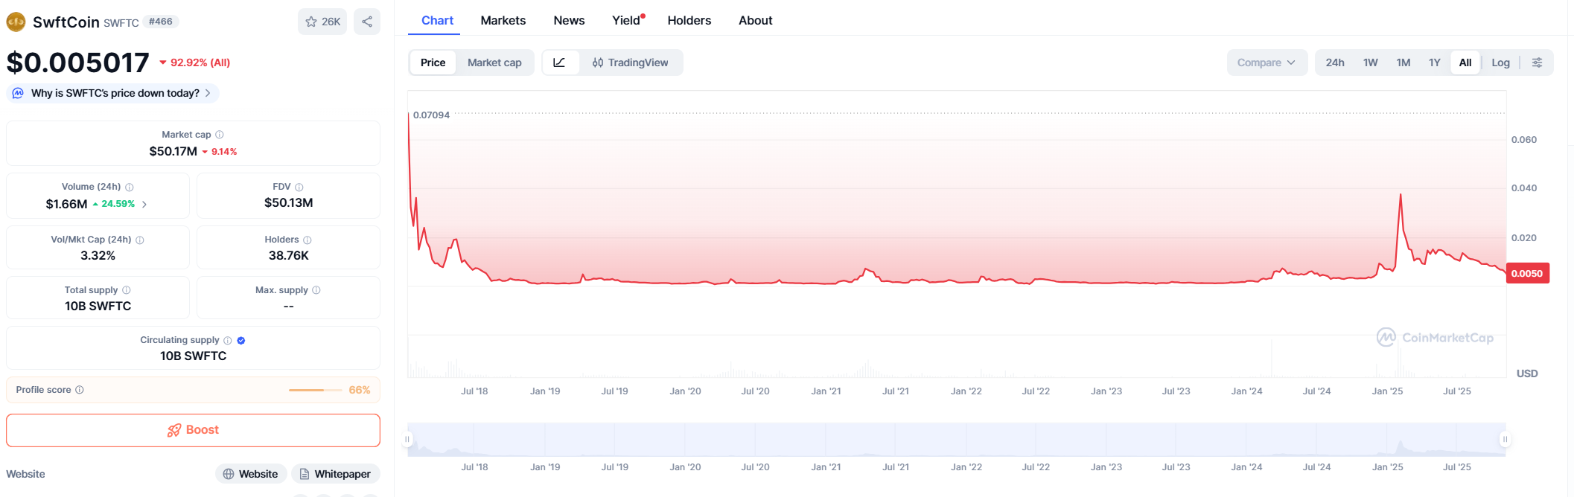Switch to the Holders tab

click(x=689, y=20)
